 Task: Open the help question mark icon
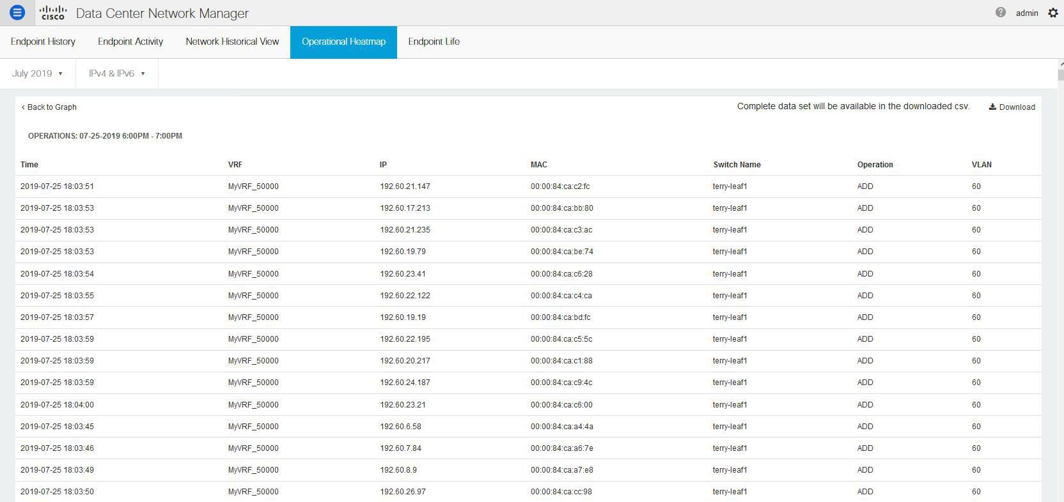pyautogui.click(x=1001, y=12)
